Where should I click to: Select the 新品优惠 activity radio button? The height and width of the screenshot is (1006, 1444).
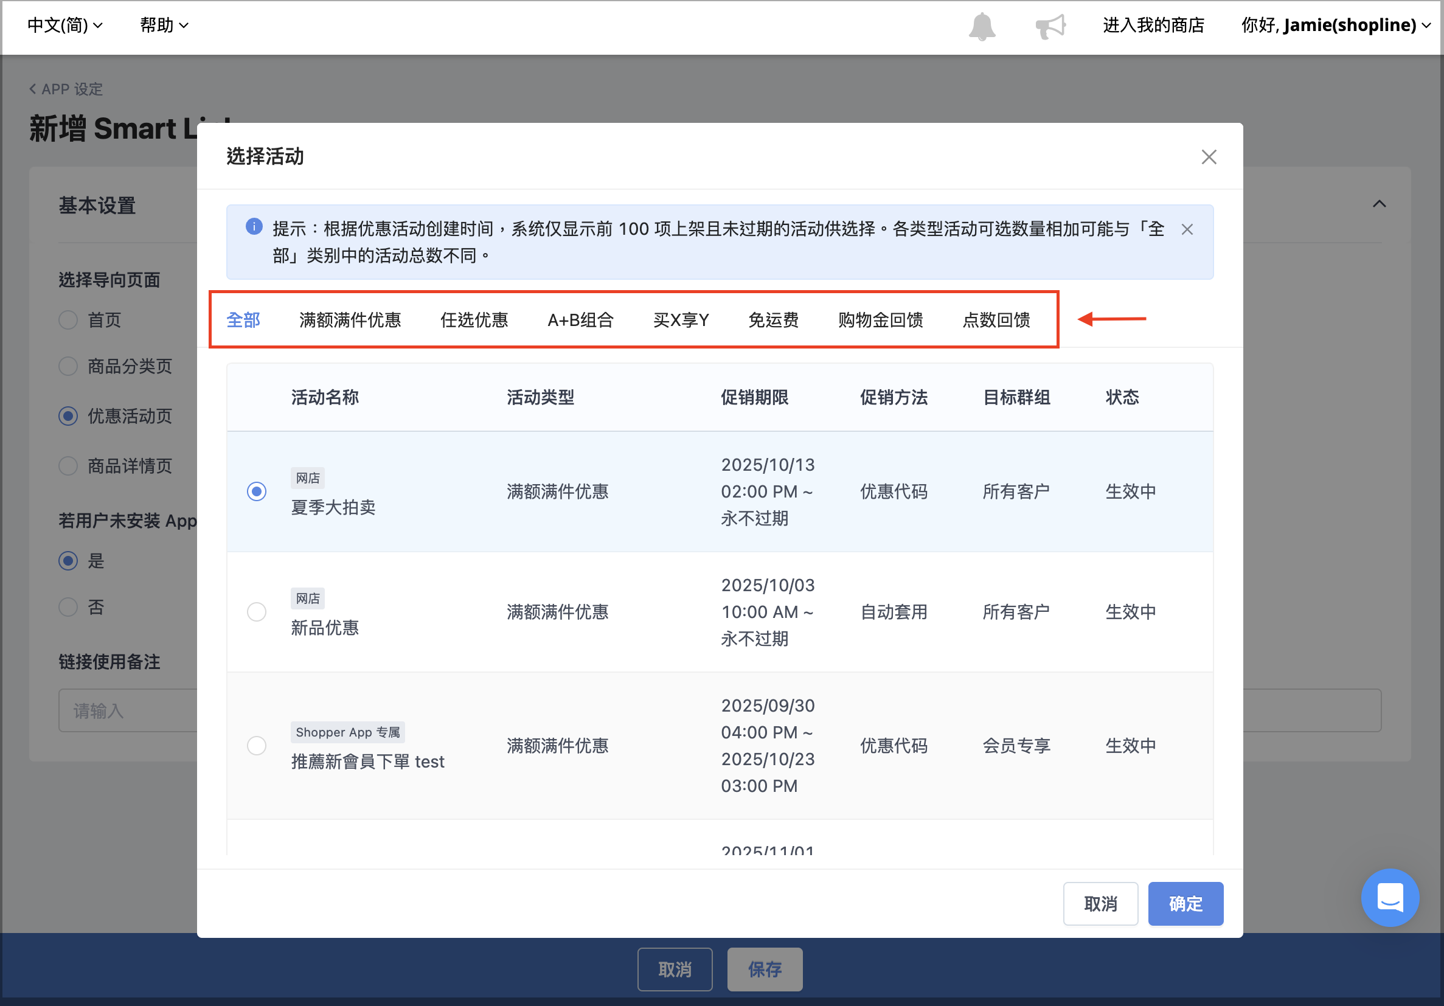257,612
